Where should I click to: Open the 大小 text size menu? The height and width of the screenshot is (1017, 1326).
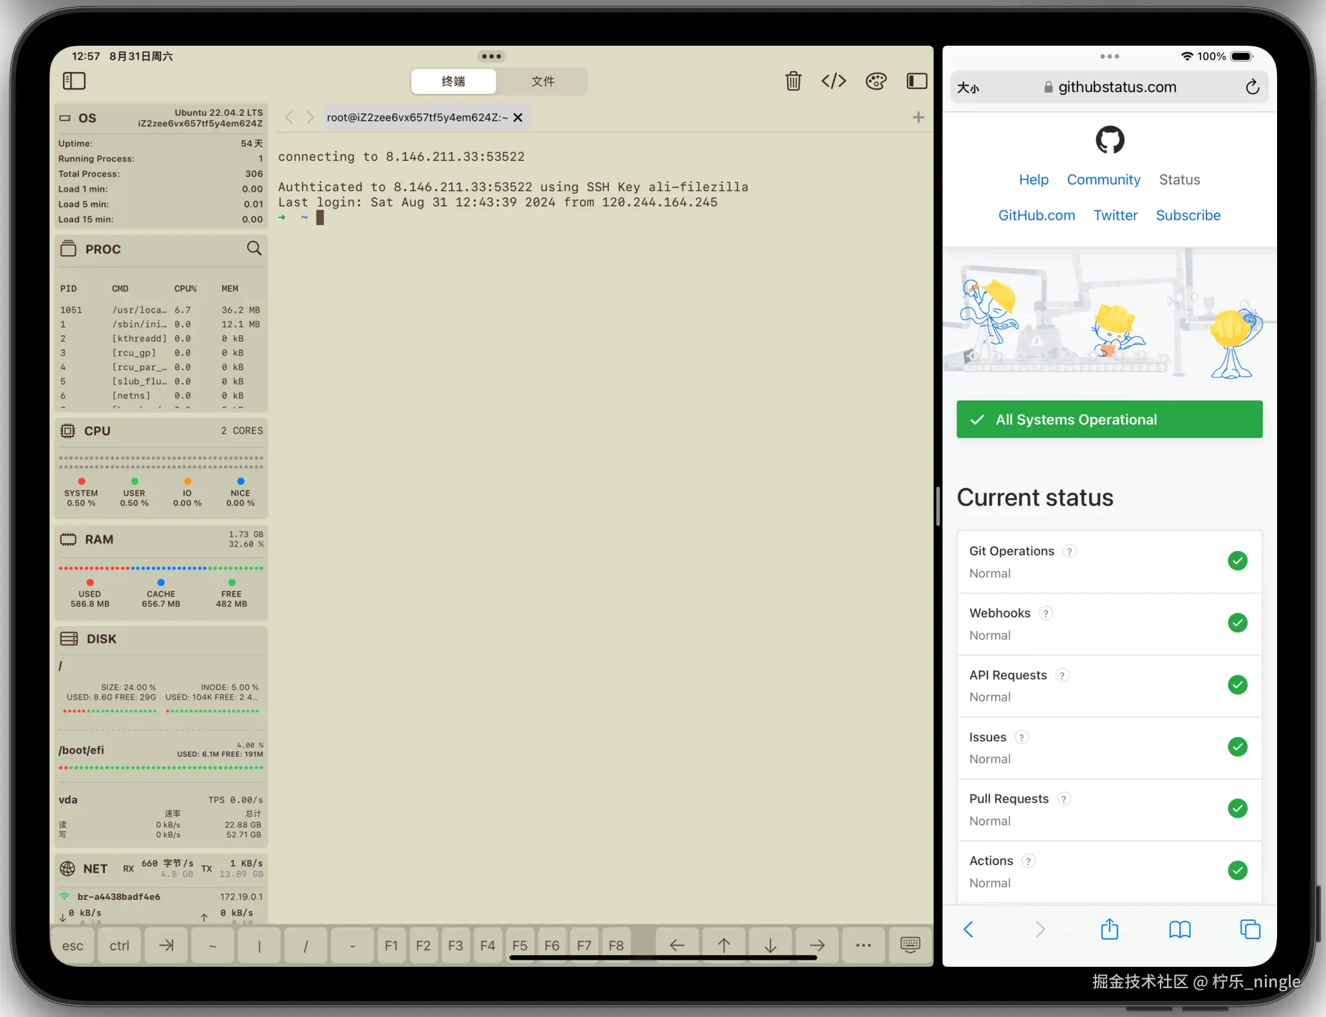tap(968, 88)
